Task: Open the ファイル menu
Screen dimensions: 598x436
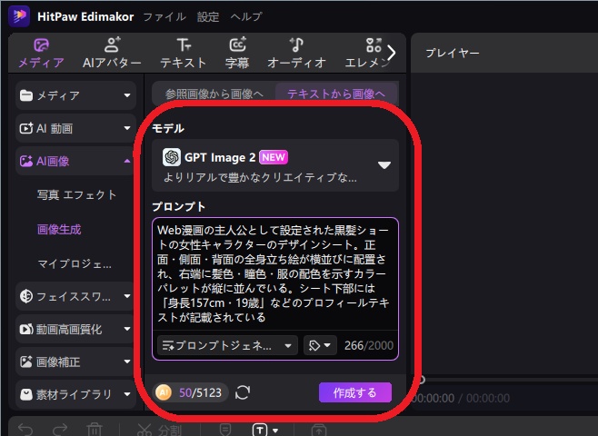Action: [x=164, y=16]
